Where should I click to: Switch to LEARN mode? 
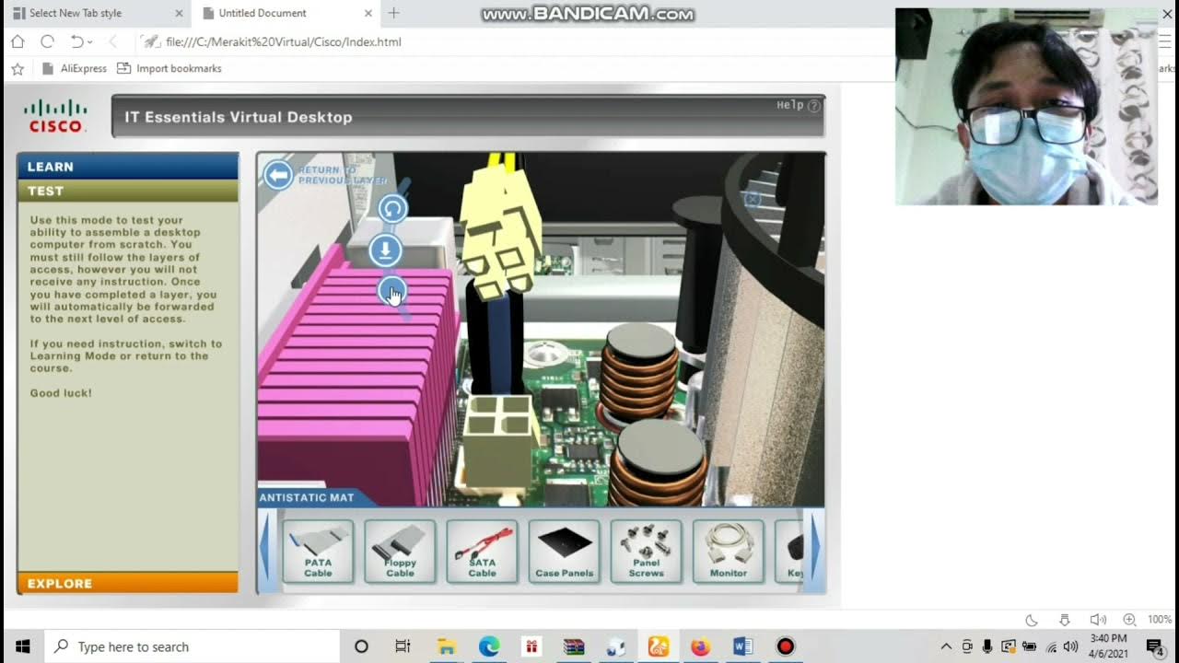127,167
